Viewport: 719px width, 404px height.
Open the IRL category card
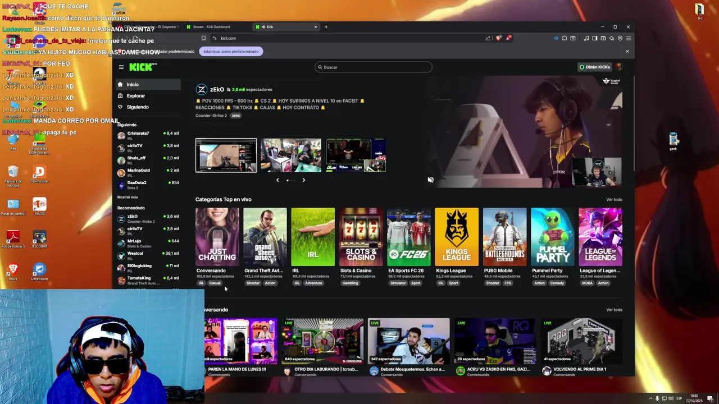point(313,237)
